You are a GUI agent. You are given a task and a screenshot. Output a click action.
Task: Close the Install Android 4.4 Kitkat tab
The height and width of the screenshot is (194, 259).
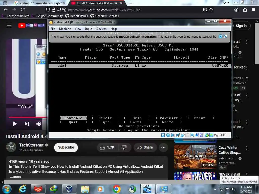click(121, 3)
